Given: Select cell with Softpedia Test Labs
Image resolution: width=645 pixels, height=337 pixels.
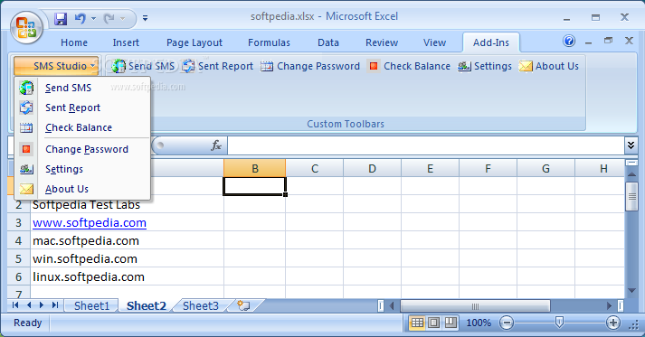Looking at the screenshot, I should click(128, 204).
